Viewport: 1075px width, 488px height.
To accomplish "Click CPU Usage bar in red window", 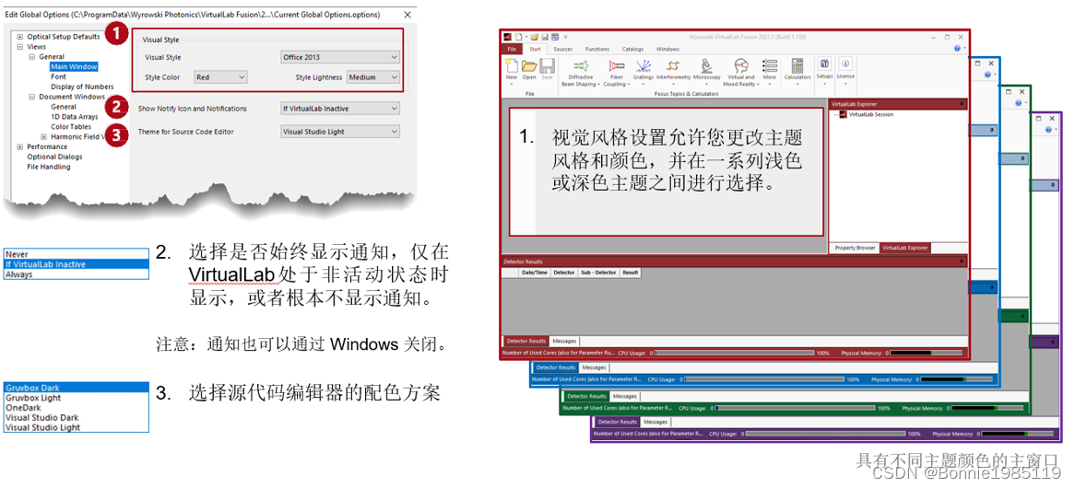I will click(x=734, y=354).
